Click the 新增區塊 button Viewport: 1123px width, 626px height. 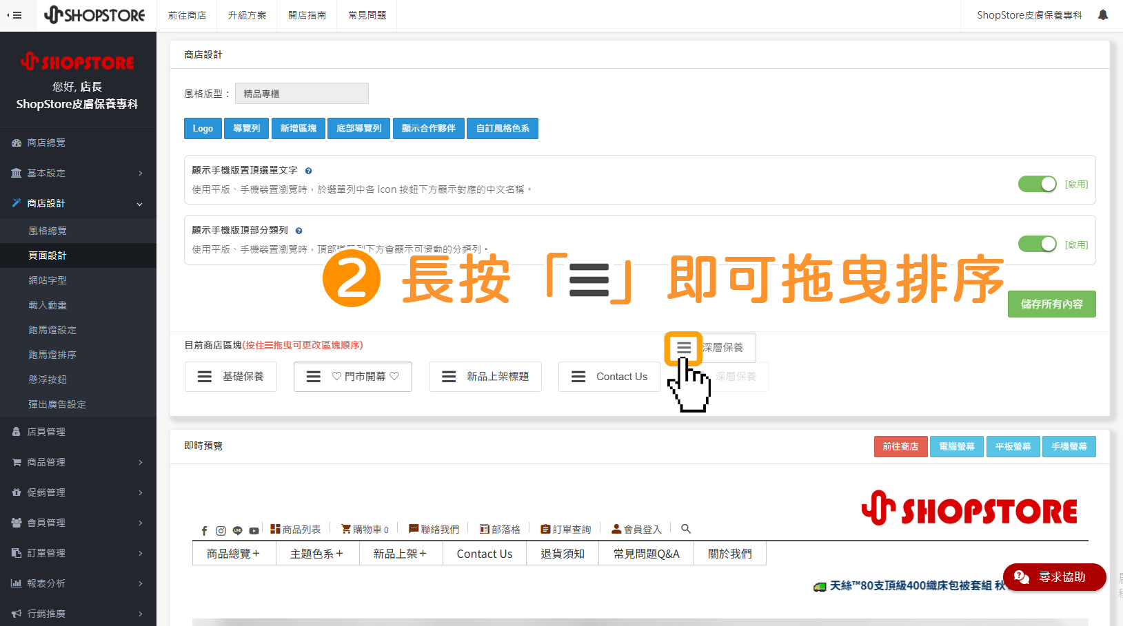[298, 129]
